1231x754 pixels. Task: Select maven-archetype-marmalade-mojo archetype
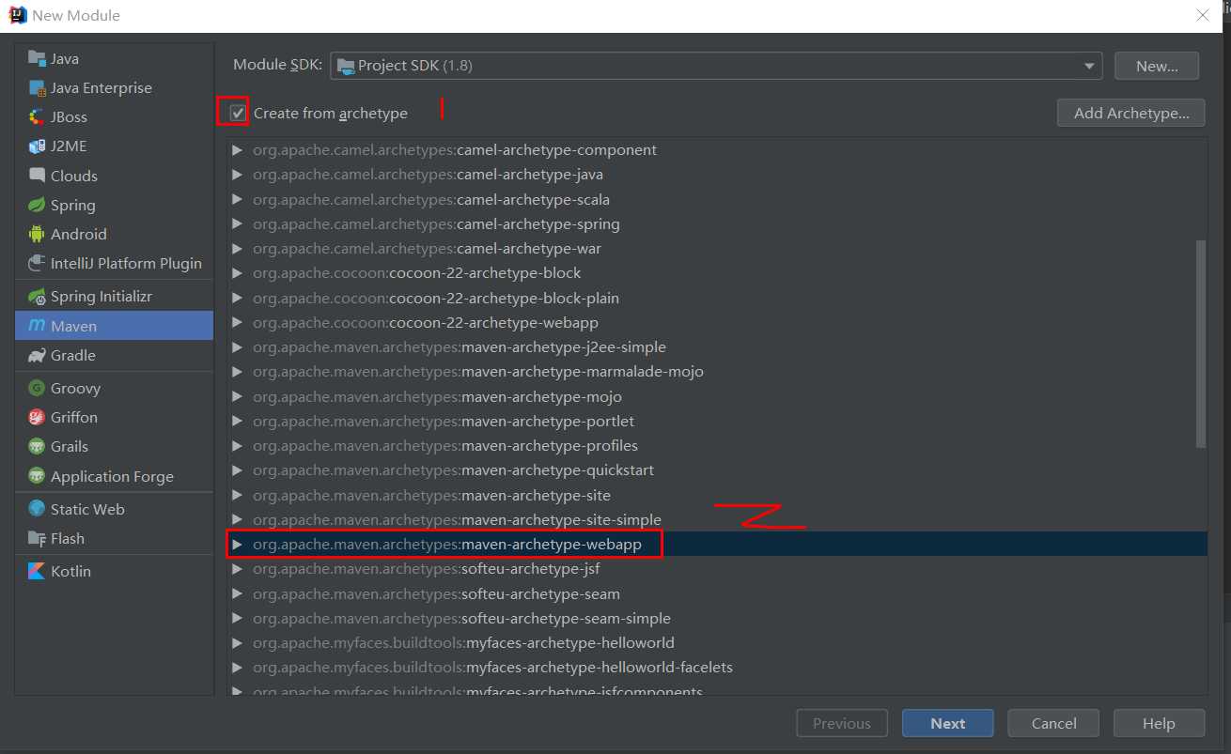point(717,371)
